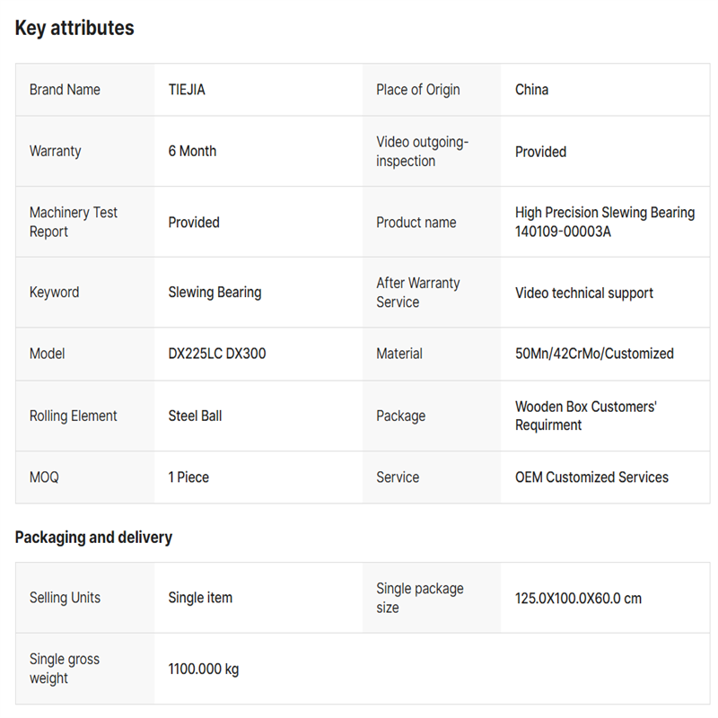The image size is (718, 718).
Task: Click the Slewing Bearing keyword value
Action: click(x=215, y=293)
